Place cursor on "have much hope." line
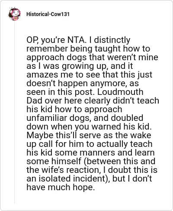Viewport: 173px width, 211px height. [x=61, y=187]
